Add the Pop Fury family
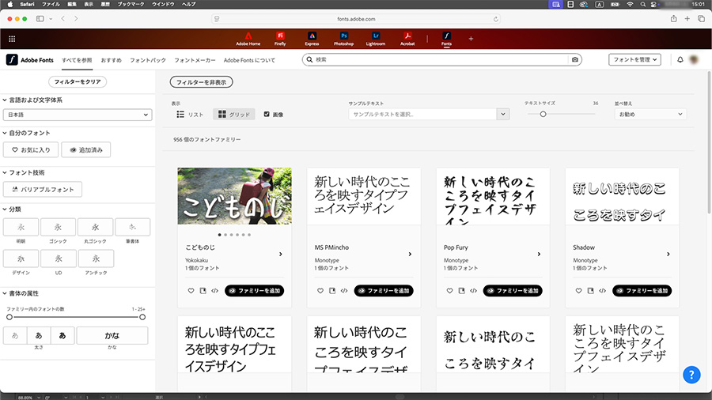The height and width of the screenshot is (400, 712). tap(513, 291)
